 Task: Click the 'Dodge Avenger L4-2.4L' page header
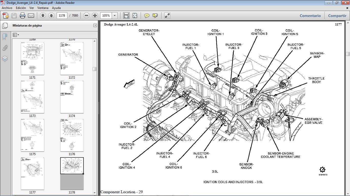click(121, 24)
